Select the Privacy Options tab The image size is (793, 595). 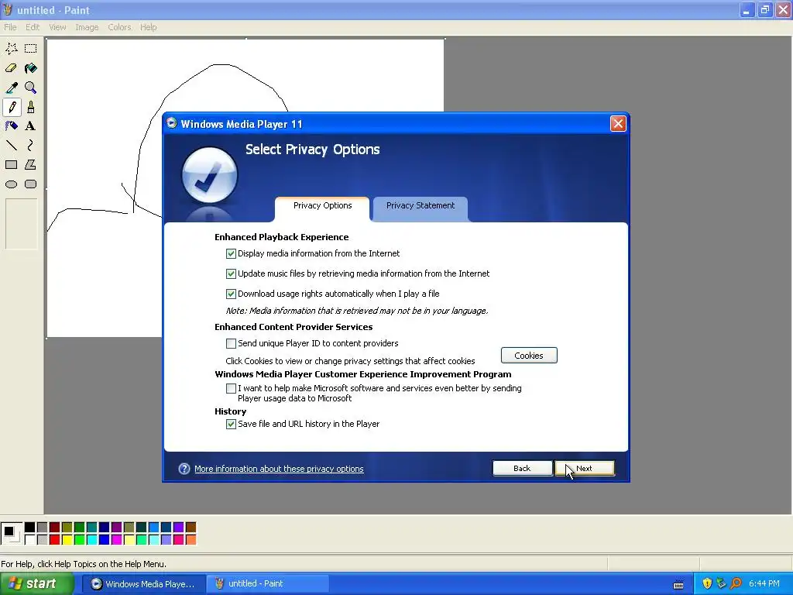[322, 208]
